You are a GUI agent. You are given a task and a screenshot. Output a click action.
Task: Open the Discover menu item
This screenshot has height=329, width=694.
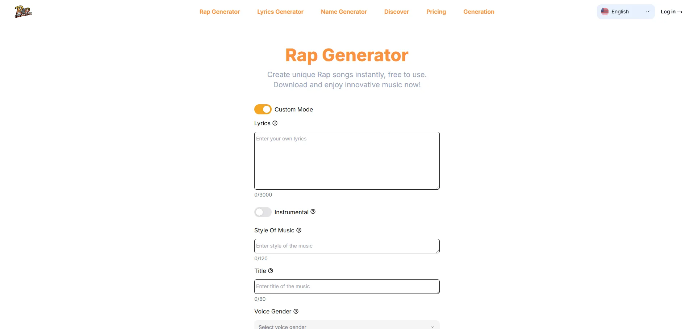397,12
